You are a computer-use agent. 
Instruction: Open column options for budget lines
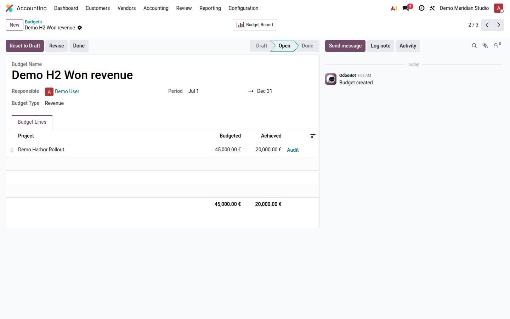pyautogui.click(x=313, y=136)
